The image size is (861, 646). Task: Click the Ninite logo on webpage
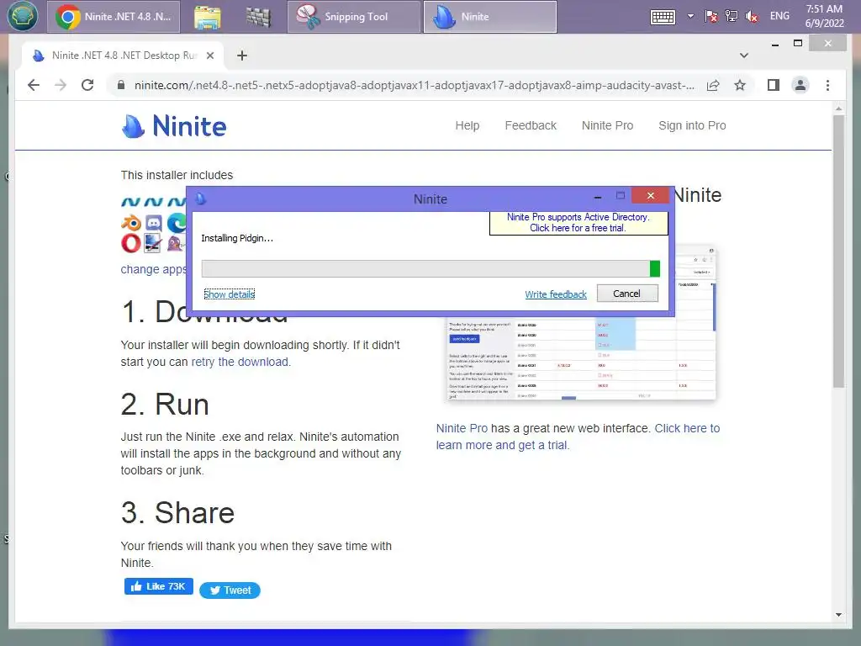[x=173, y=126]
